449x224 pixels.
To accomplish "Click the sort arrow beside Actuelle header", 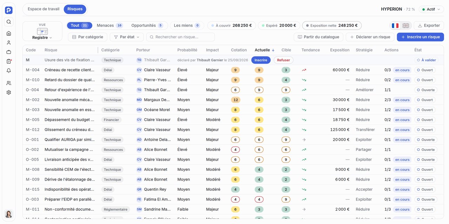I will click(273, 50).
